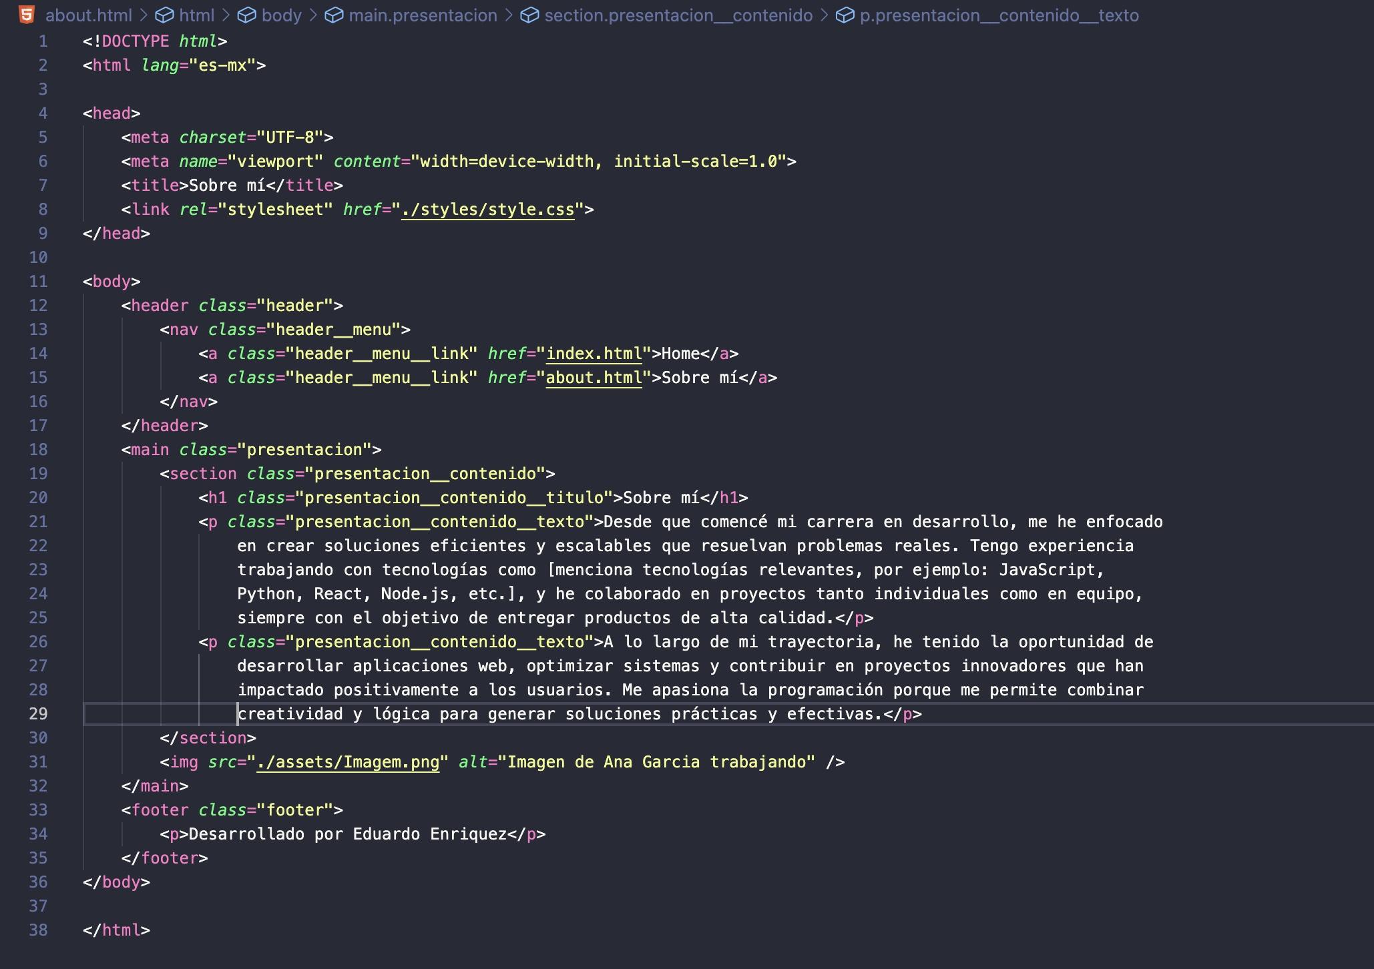
Task: Click the cube icon before section.presentacion__contenido
Action: point(529,15)
